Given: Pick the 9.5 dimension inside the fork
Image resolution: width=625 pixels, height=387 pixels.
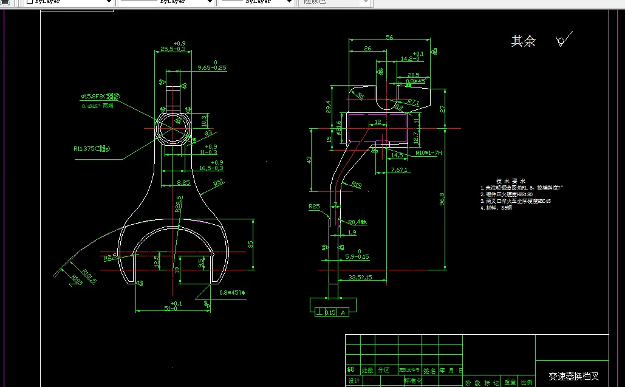Looking at the screenshot, I should pyautogui.click(x=201, y=263).
